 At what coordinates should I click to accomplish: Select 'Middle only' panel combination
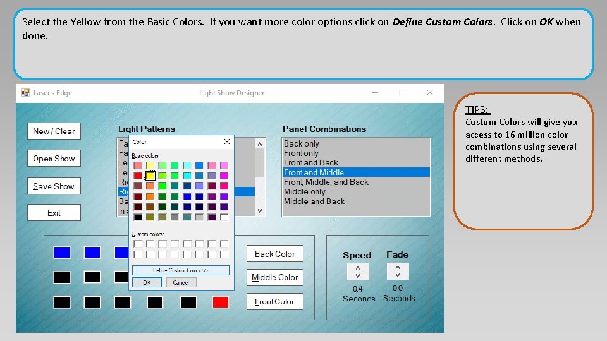356,192
